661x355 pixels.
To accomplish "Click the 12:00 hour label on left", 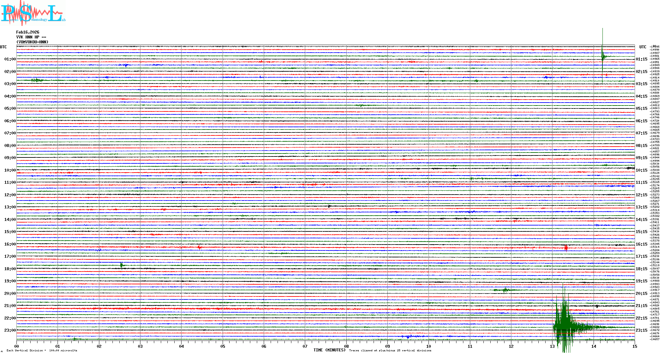I will point(10,195).
